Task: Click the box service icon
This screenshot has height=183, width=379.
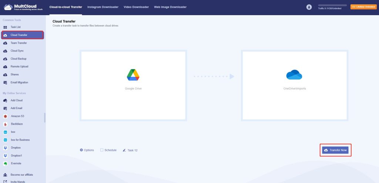Action: click(5, 132)
